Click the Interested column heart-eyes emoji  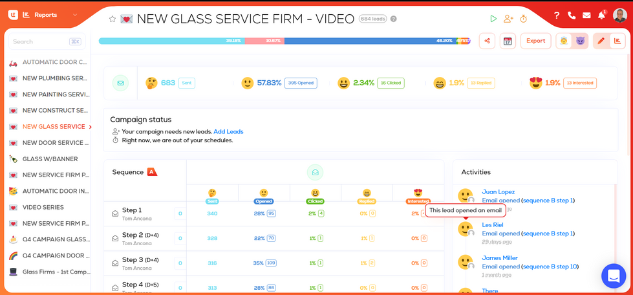(418, 193)
